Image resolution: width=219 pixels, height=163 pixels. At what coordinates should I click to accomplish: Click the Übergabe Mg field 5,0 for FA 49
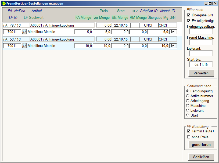coord(158,32)
